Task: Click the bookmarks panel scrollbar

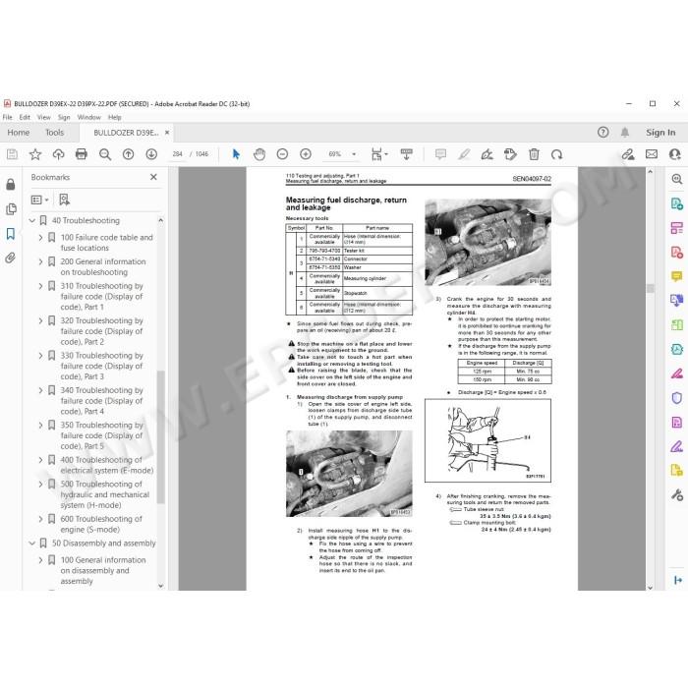Action: pos(160,436)
